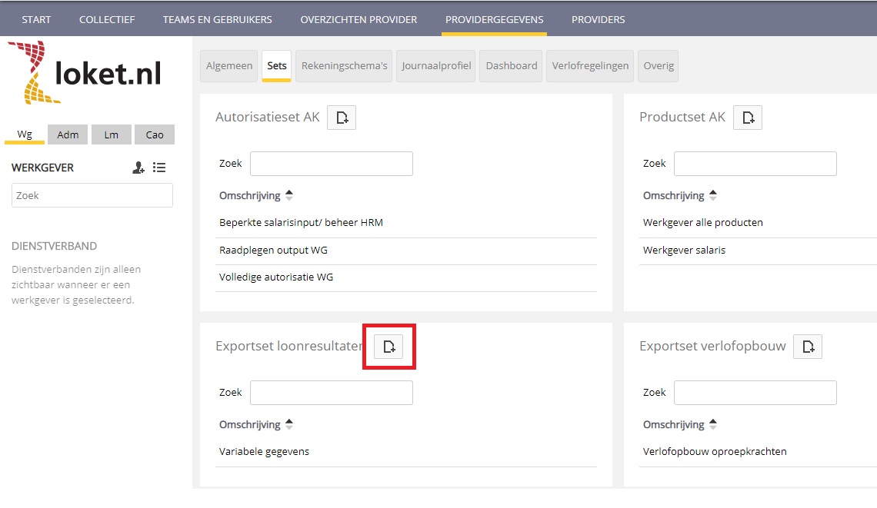This screenshot has height=508, width=877.
Task: Select the Adm sidebar tab
Action: 68,134
